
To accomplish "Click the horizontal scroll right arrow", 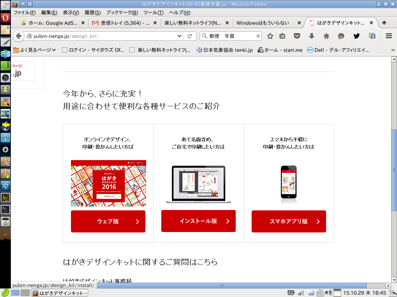I will pyautogui.click(x=388, y=285).
